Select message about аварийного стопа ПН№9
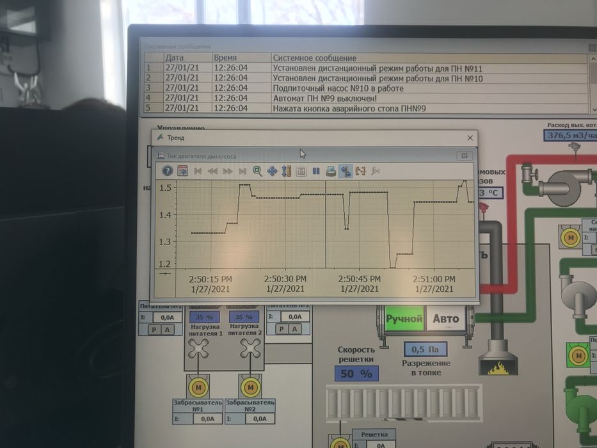The width and height of the screenshot is (597, 448). click(365, 108)
